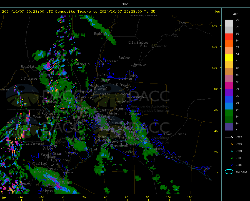Click the 'V_Flores' map label
The image size is (250, 201).
point(46,190)
